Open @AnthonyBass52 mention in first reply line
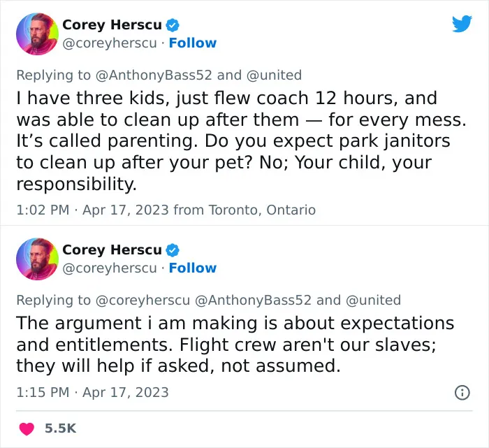489x448 pixels. 154,75
